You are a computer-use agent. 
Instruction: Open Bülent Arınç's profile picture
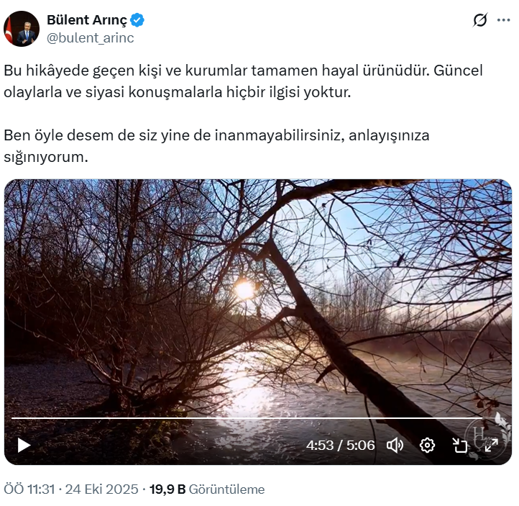point(22,29)
